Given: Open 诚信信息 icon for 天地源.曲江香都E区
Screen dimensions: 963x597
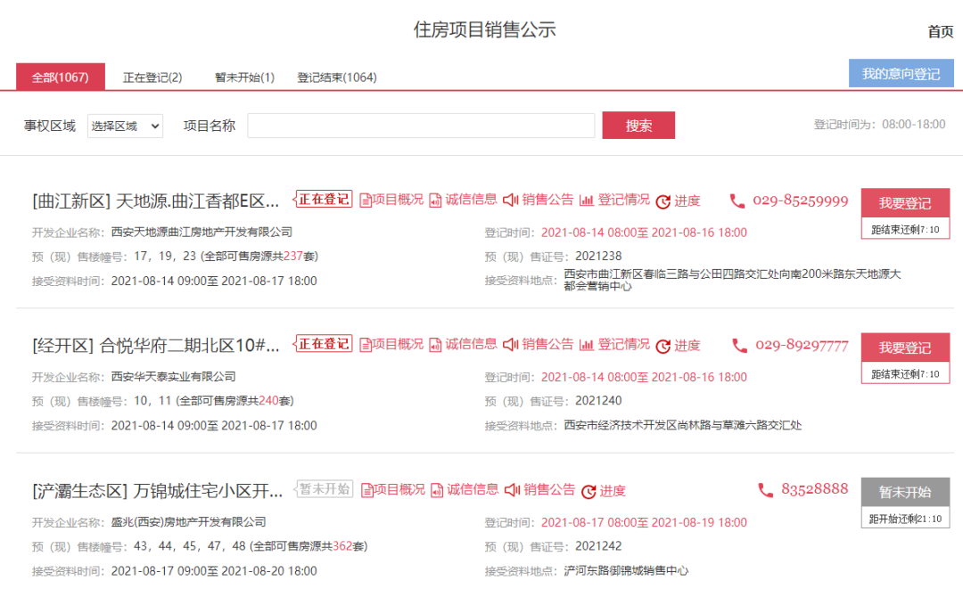Looking at the screenshot, I should click(x=435, y=200).
